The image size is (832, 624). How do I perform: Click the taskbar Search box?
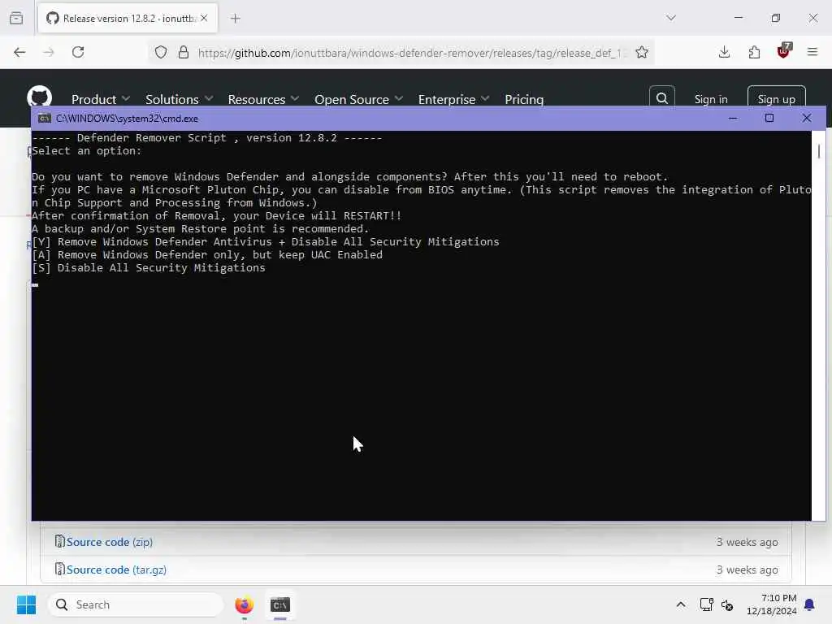coord(136,604)
